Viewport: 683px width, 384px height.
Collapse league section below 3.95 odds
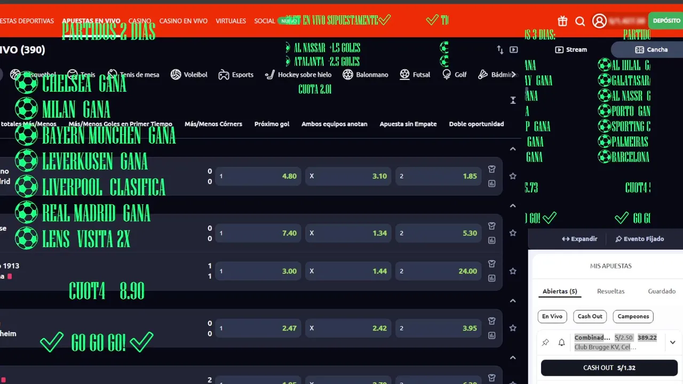[x=513, y=357]
